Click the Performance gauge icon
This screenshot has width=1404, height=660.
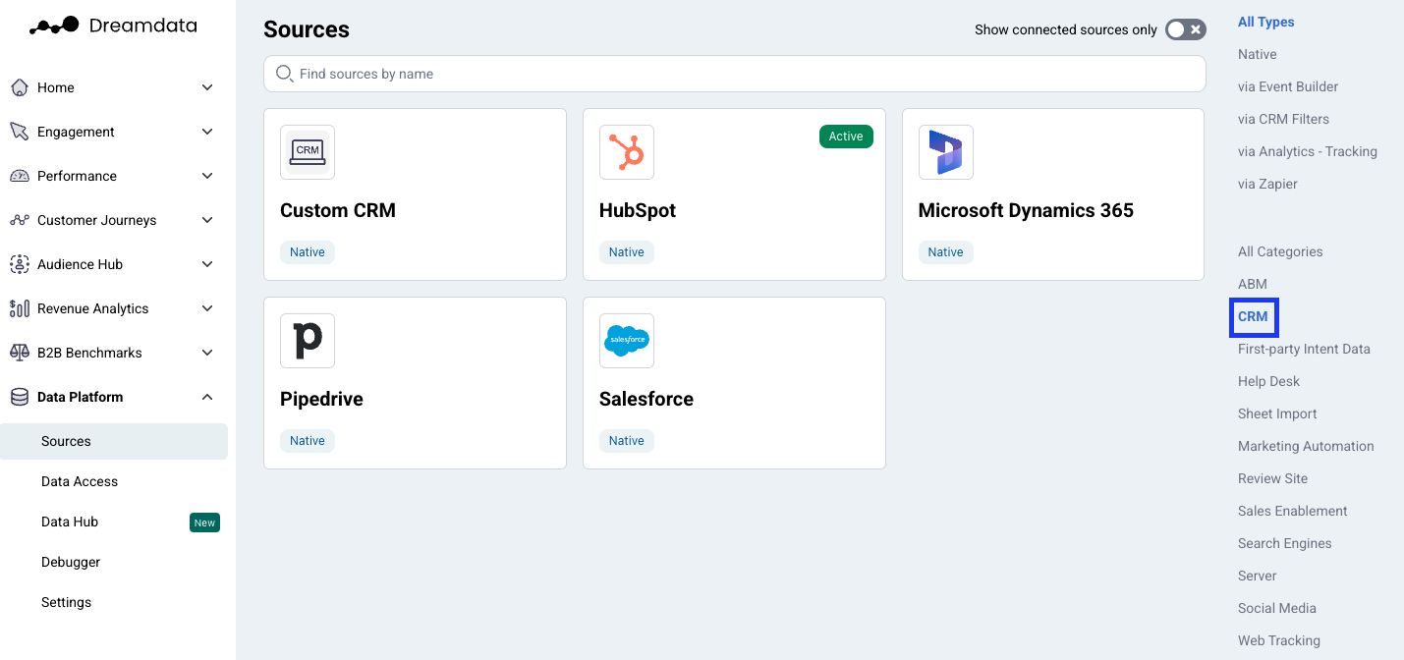coord(19,176)
